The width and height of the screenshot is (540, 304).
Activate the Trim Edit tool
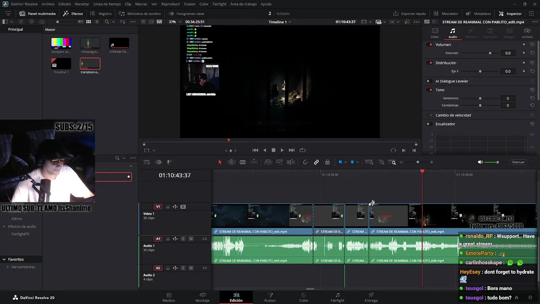231,162
